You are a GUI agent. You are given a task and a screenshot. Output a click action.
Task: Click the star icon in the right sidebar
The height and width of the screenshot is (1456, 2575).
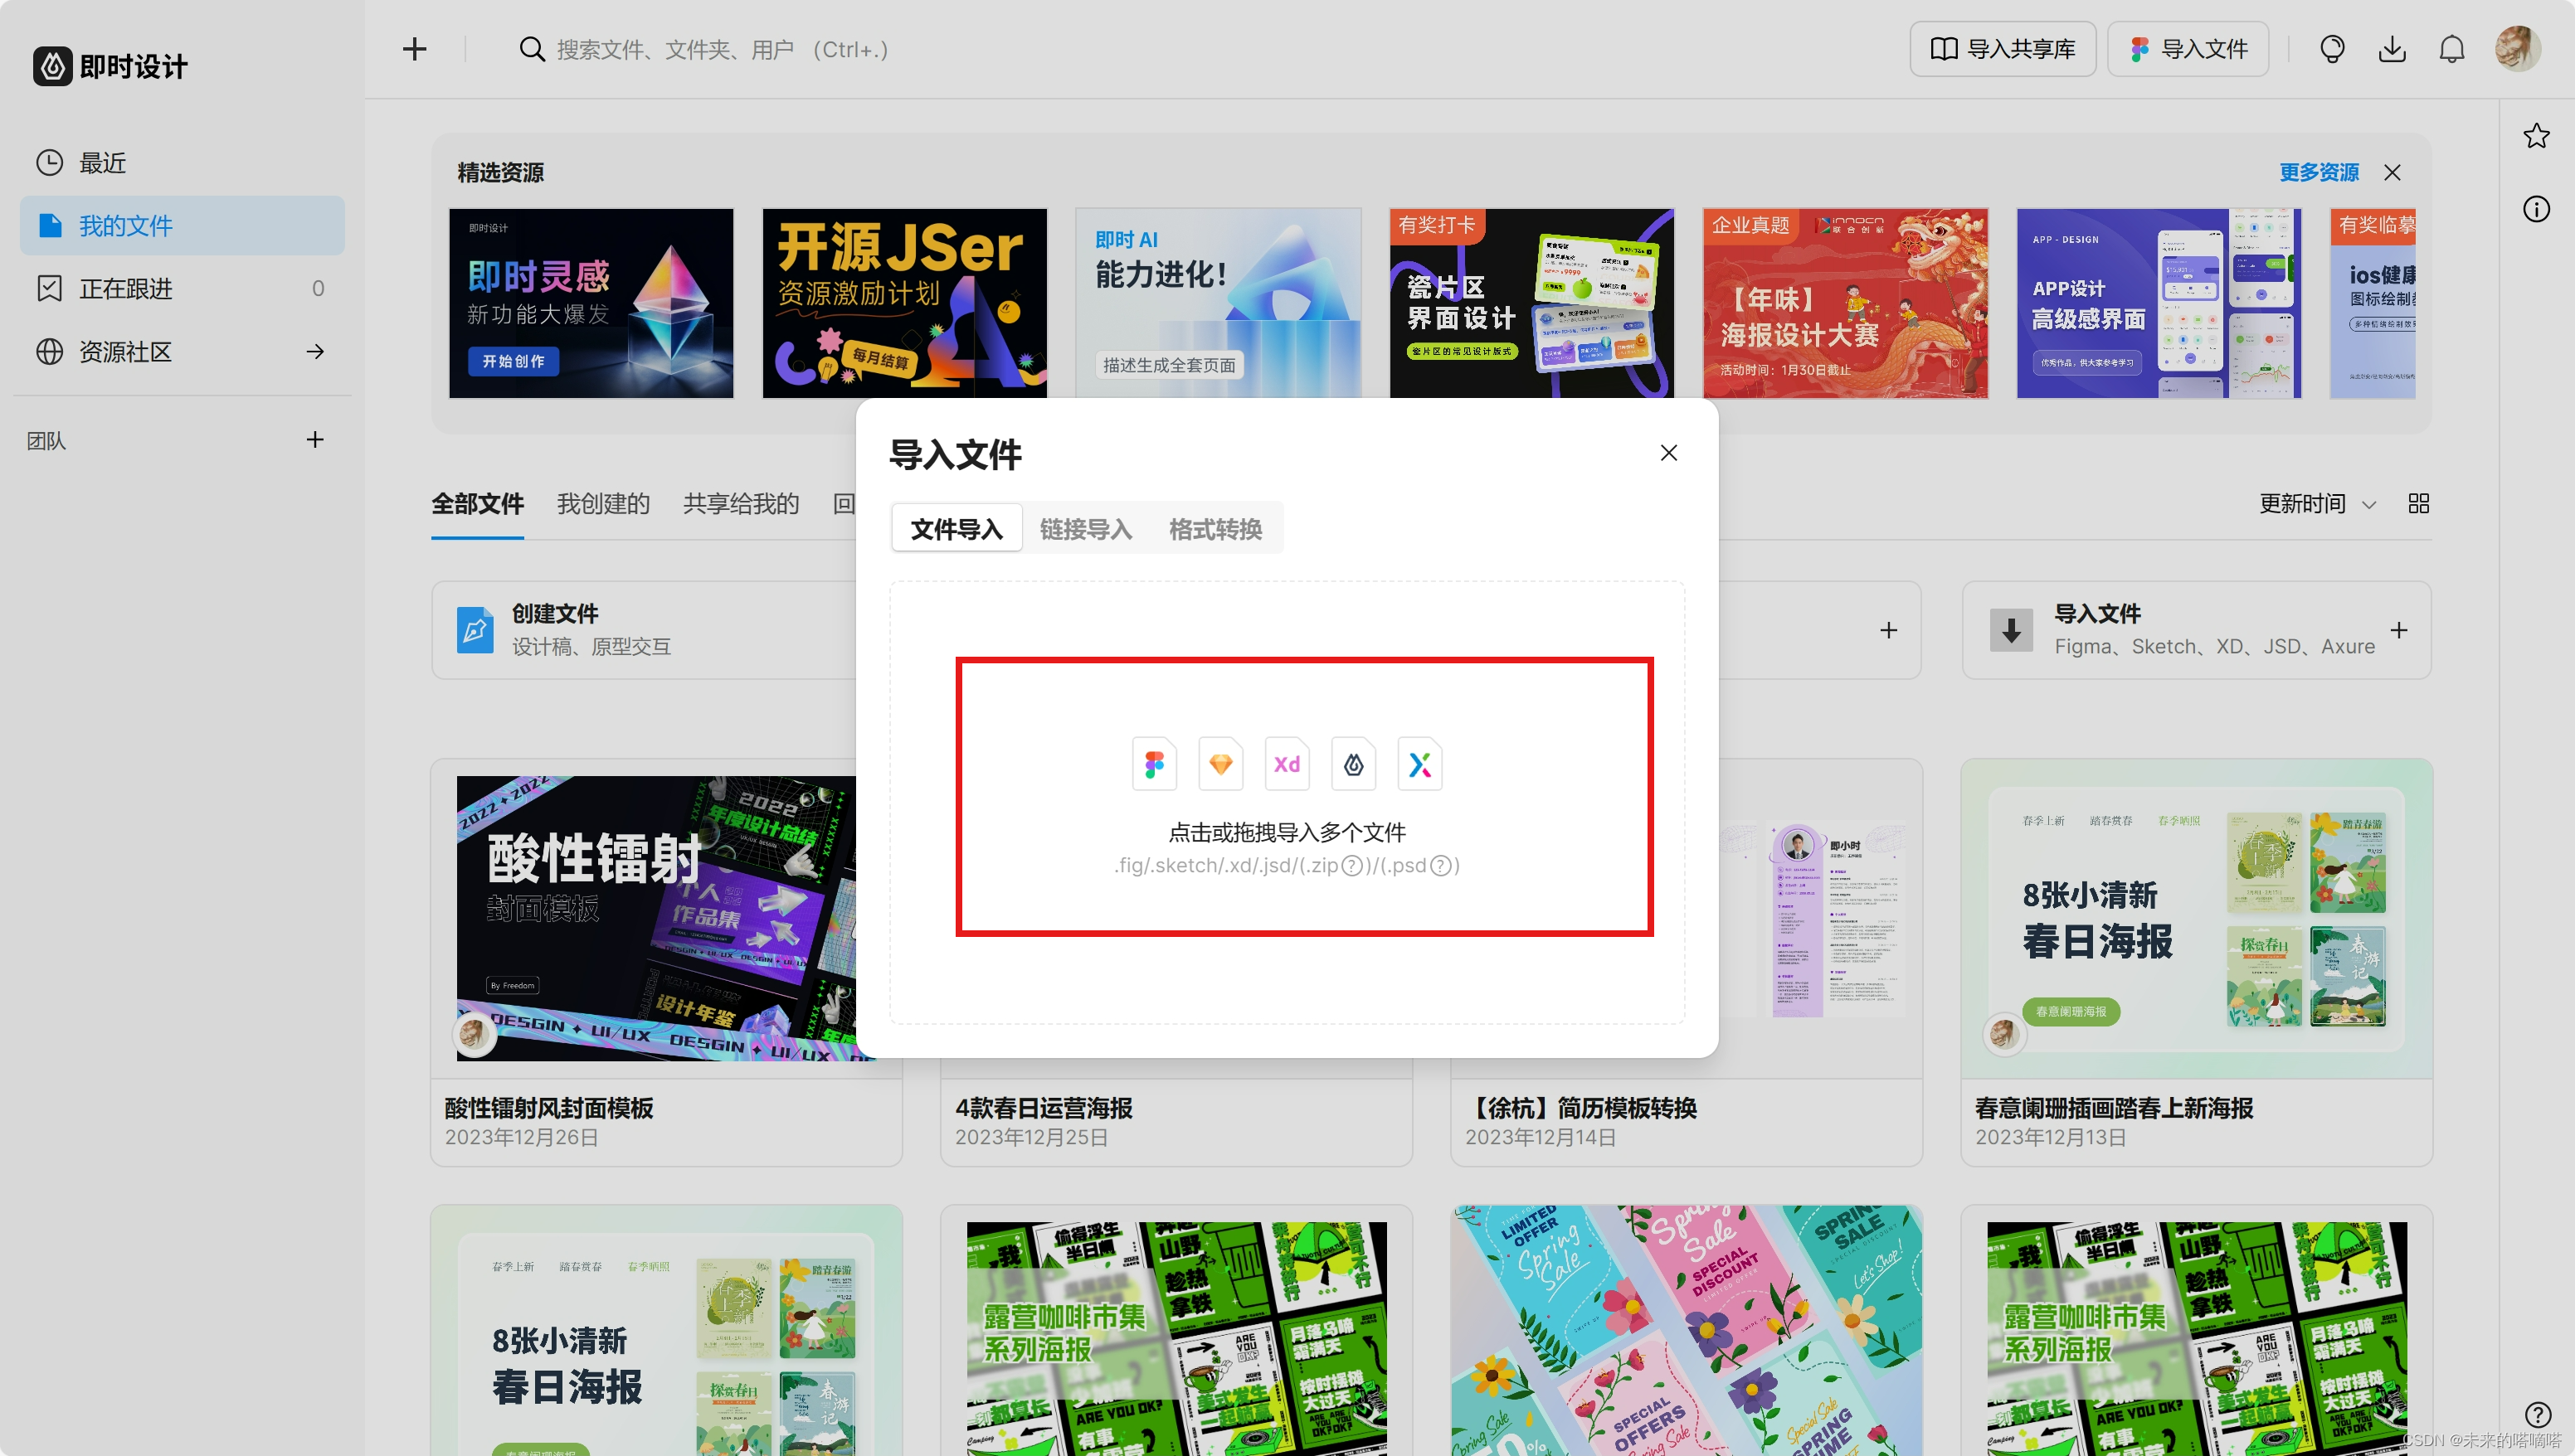(2536, 135)
